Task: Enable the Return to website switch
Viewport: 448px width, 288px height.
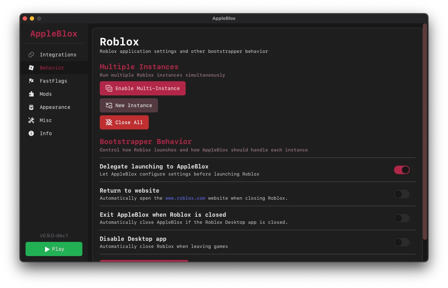Action: 401,194
